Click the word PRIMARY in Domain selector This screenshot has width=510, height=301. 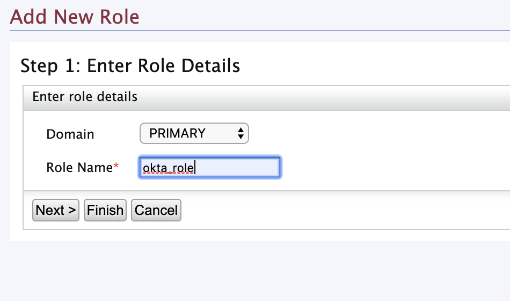[x=177, y=133]
